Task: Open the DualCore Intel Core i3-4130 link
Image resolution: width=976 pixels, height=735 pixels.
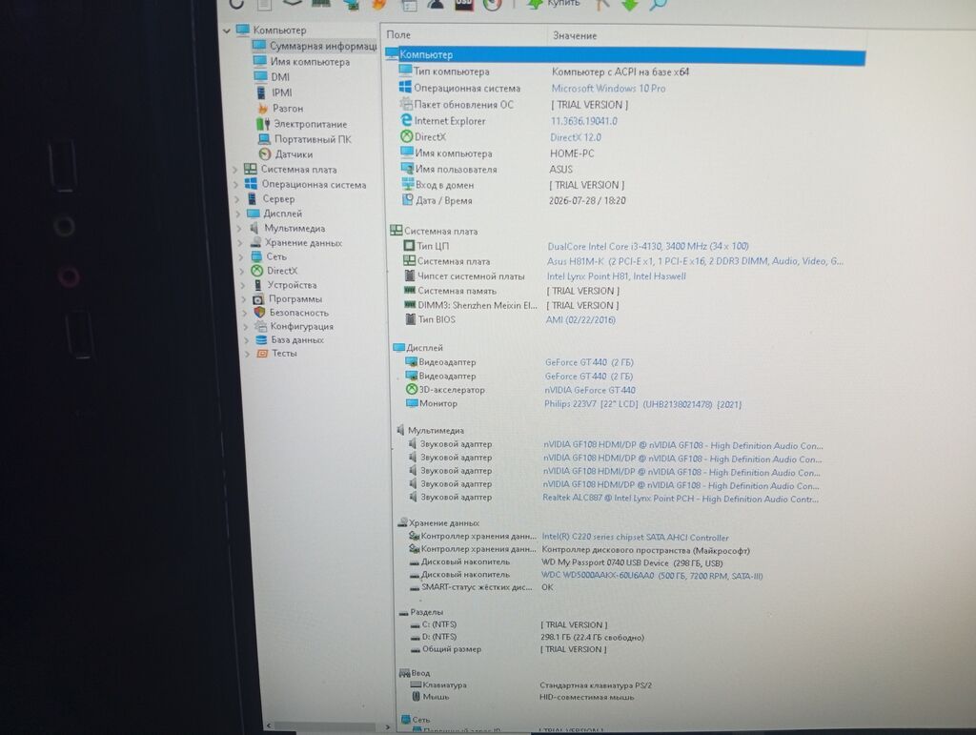Action: (x=648, y=247)
